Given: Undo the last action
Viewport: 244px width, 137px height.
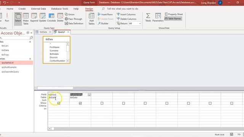Looking at the screenshot, I should pos(5,3).
